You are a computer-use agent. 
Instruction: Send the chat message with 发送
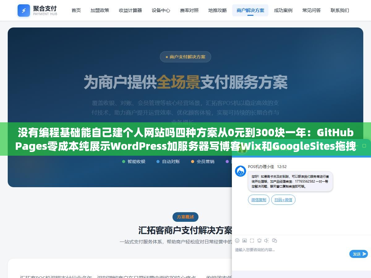click(359, 254)
